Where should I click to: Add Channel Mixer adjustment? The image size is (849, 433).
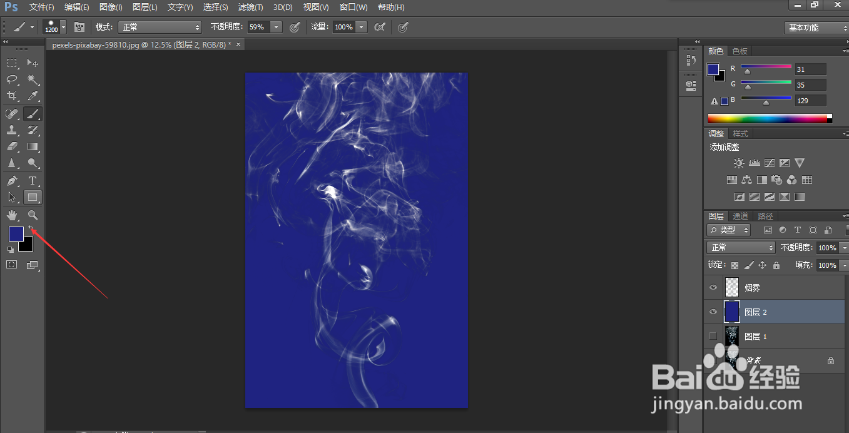point(791,180)
